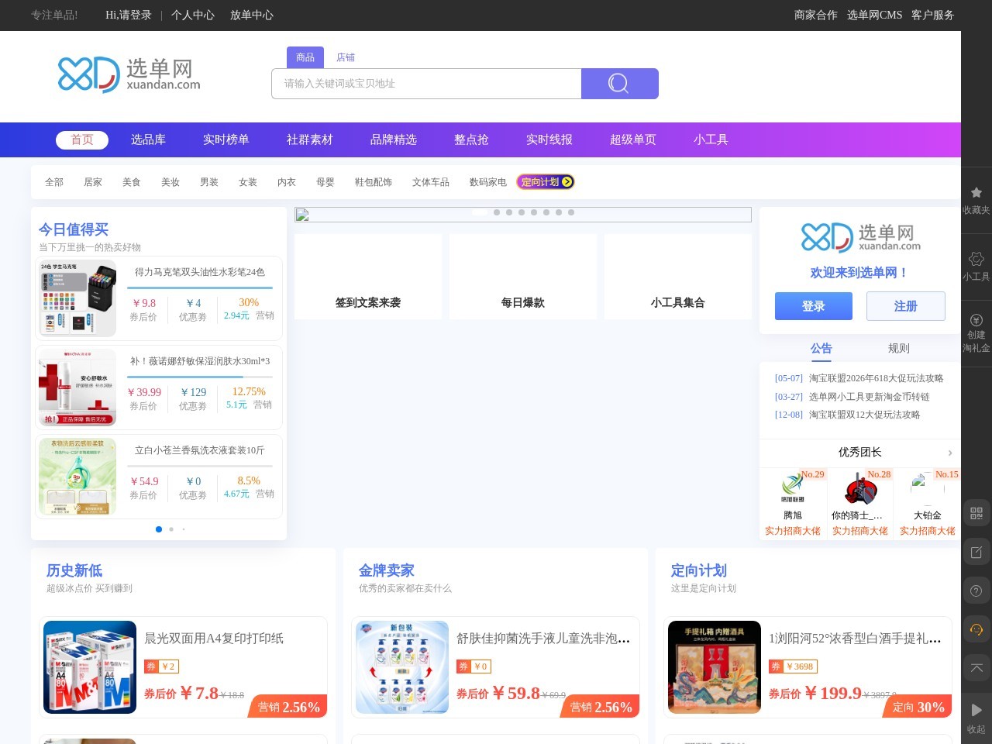Expand the 优秀团长 section arrow
The image size is (992, 744).
950,453
